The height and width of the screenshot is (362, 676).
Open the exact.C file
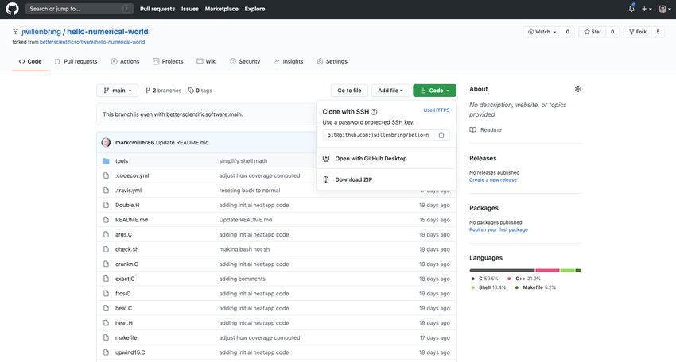[125, 279]
